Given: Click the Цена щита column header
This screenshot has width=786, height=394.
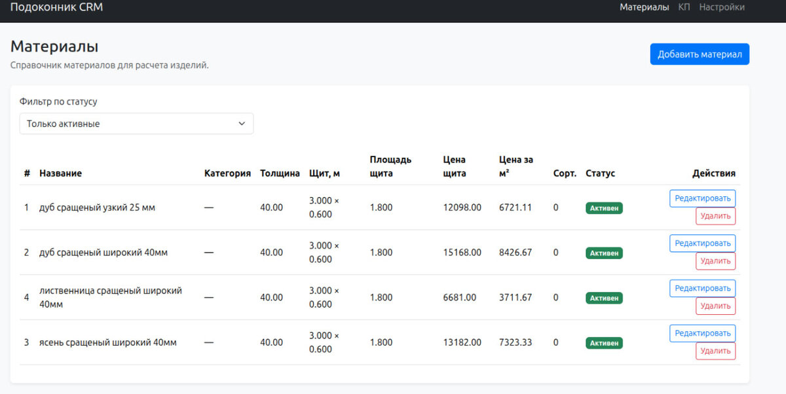Looking at the screenshot, I should 455,166.
